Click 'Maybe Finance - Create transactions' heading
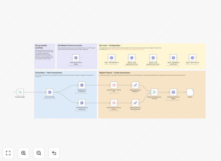This screenshot has width=221, height=161. pos(115,73)
